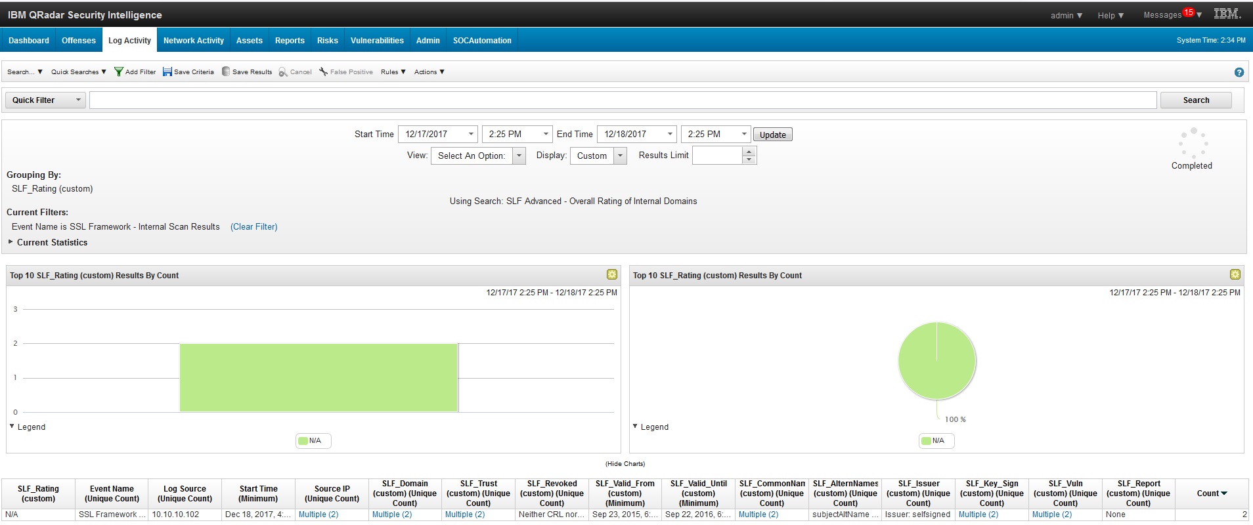Screen dimensions: 1253x525
Task: Collapse the bar chart Legend
Action: click(12, 427)
